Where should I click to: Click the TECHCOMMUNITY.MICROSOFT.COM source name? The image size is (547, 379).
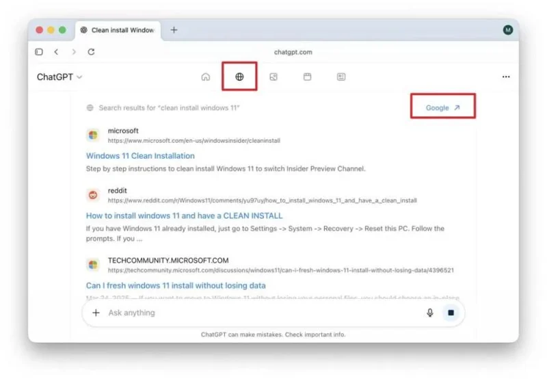click(168, 261)
